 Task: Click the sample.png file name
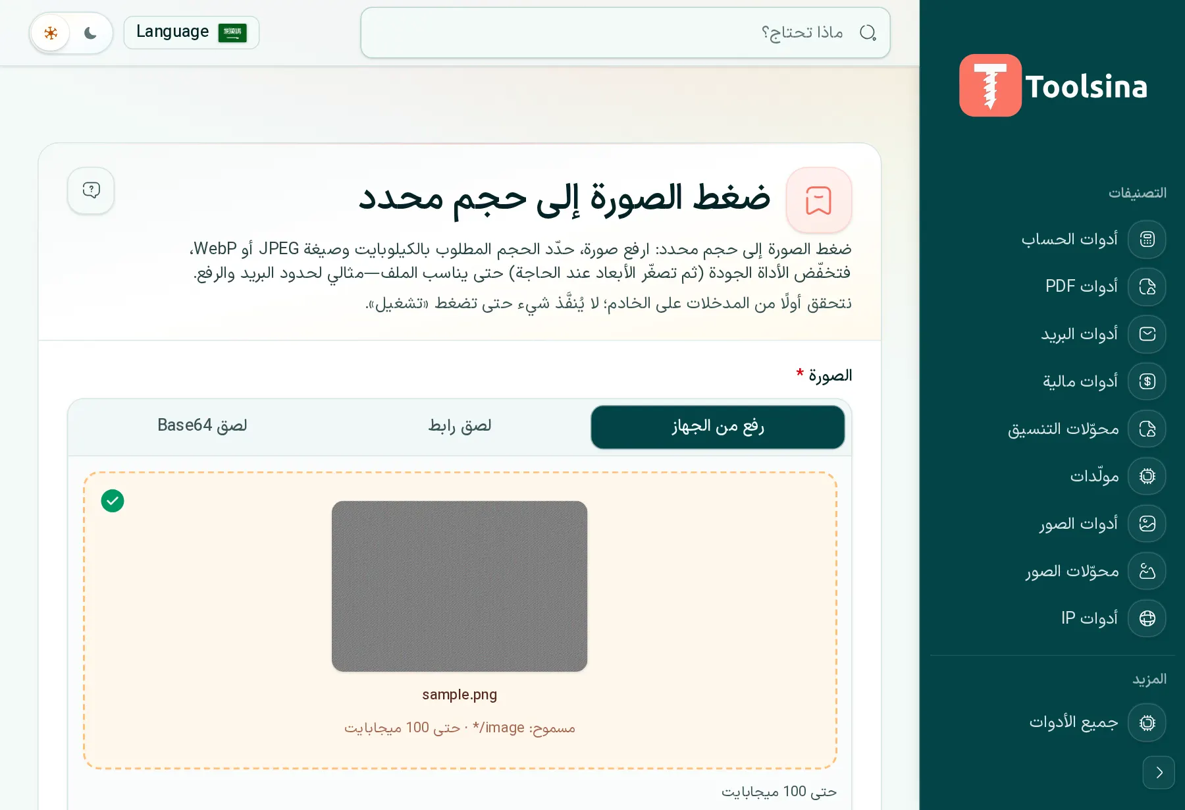(460, 695)
